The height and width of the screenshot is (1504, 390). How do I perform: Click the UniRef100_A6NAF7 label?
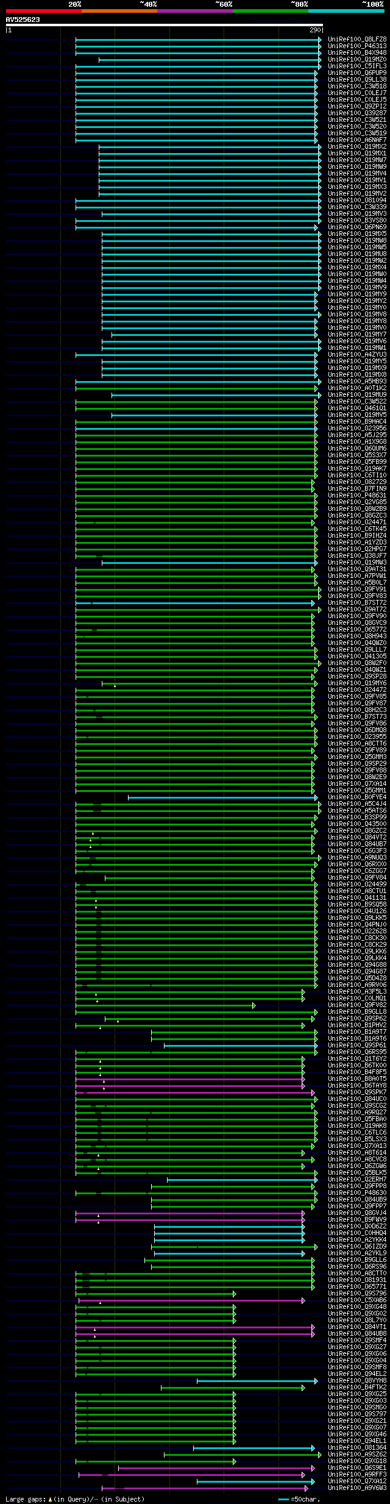(x=357, y=140)
